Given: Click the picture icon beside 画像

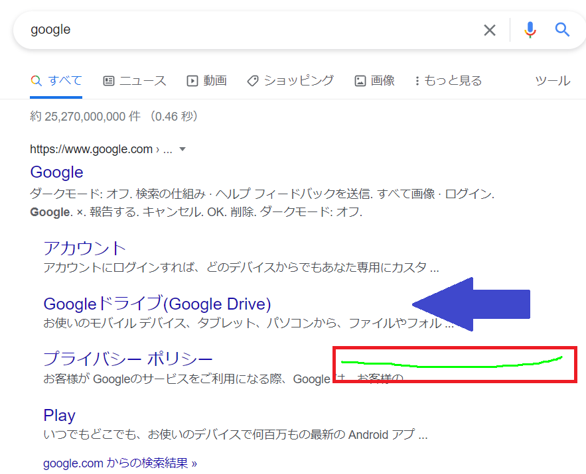Looking at the screenshot, I should tap(360, 81).
